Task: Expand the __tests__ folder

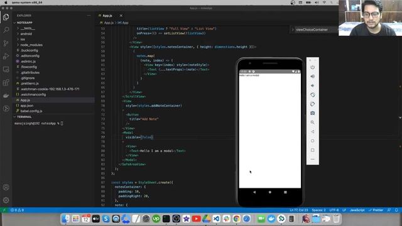Action: (28, 28)
